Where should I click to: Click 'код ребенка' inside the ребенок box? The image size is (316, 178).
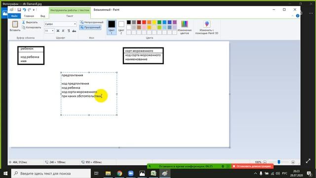30,57
